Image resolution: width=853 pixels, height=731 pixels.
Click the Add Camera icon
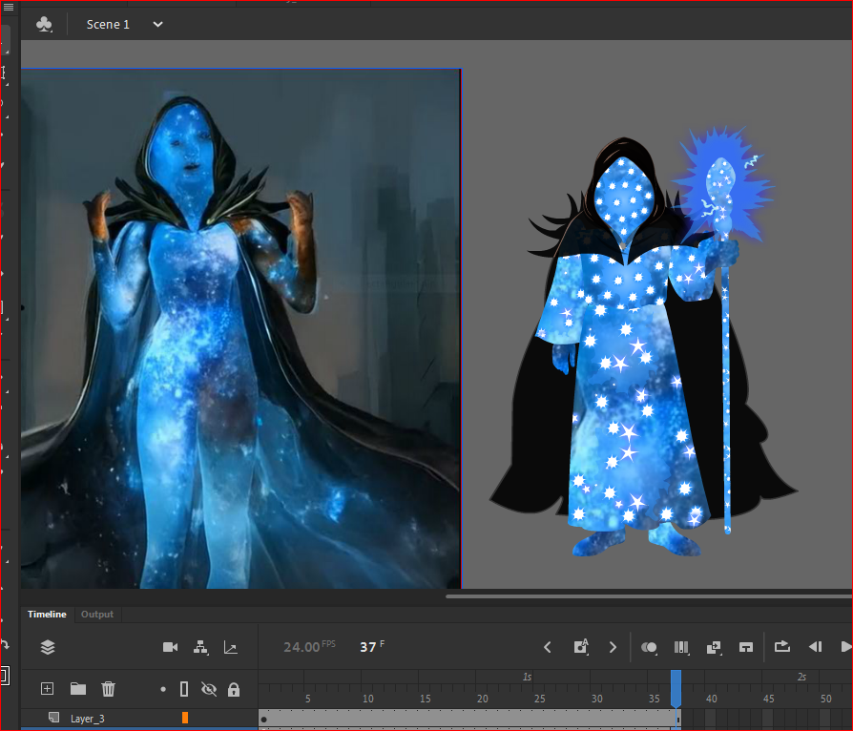170,647
